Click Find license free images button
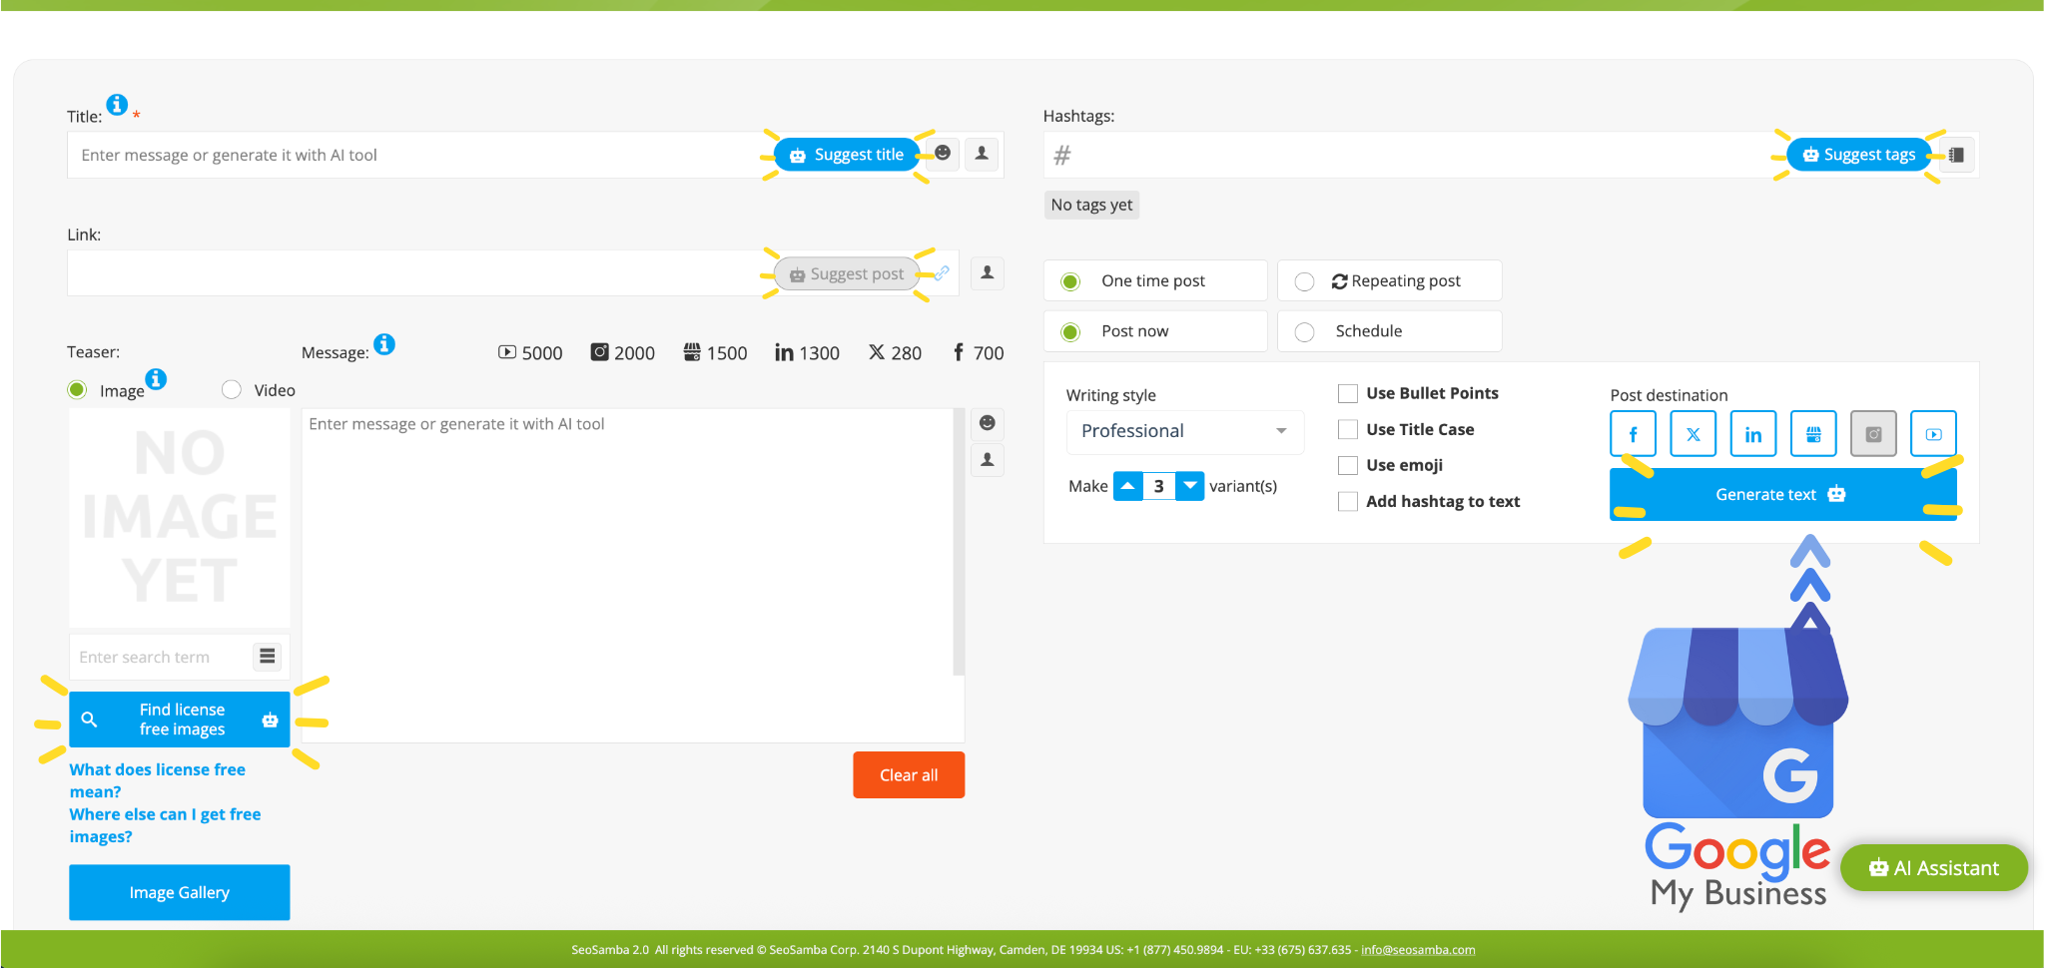 tap(180, 720)
